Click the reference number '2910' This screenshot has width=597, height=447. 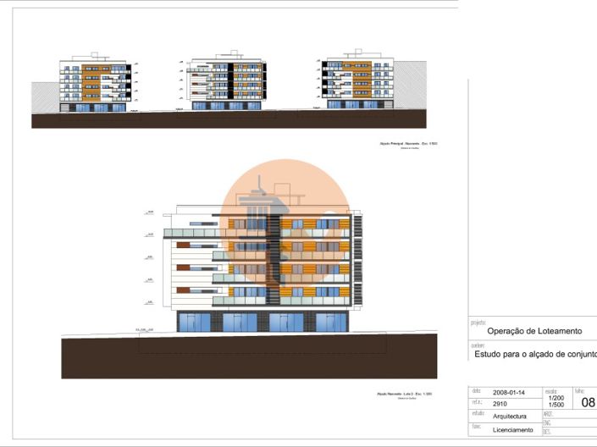[500, 404]
